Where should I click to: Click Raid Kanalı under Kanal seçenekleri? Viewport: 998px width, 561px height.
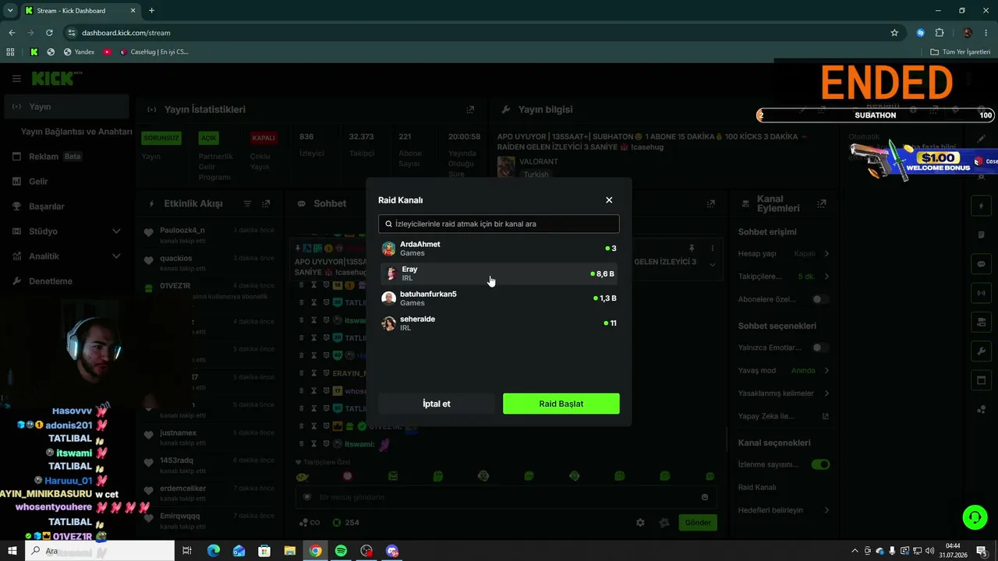tap(757, 488)
